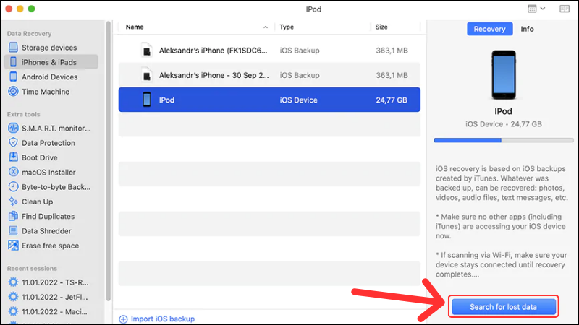Open the 11.01.2022 - Maci session gear icon
This screenshot has width=579, height=325.
(13, 312)
